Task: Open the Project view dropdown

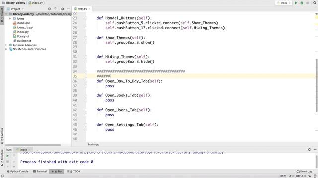Action: point(15,9)
